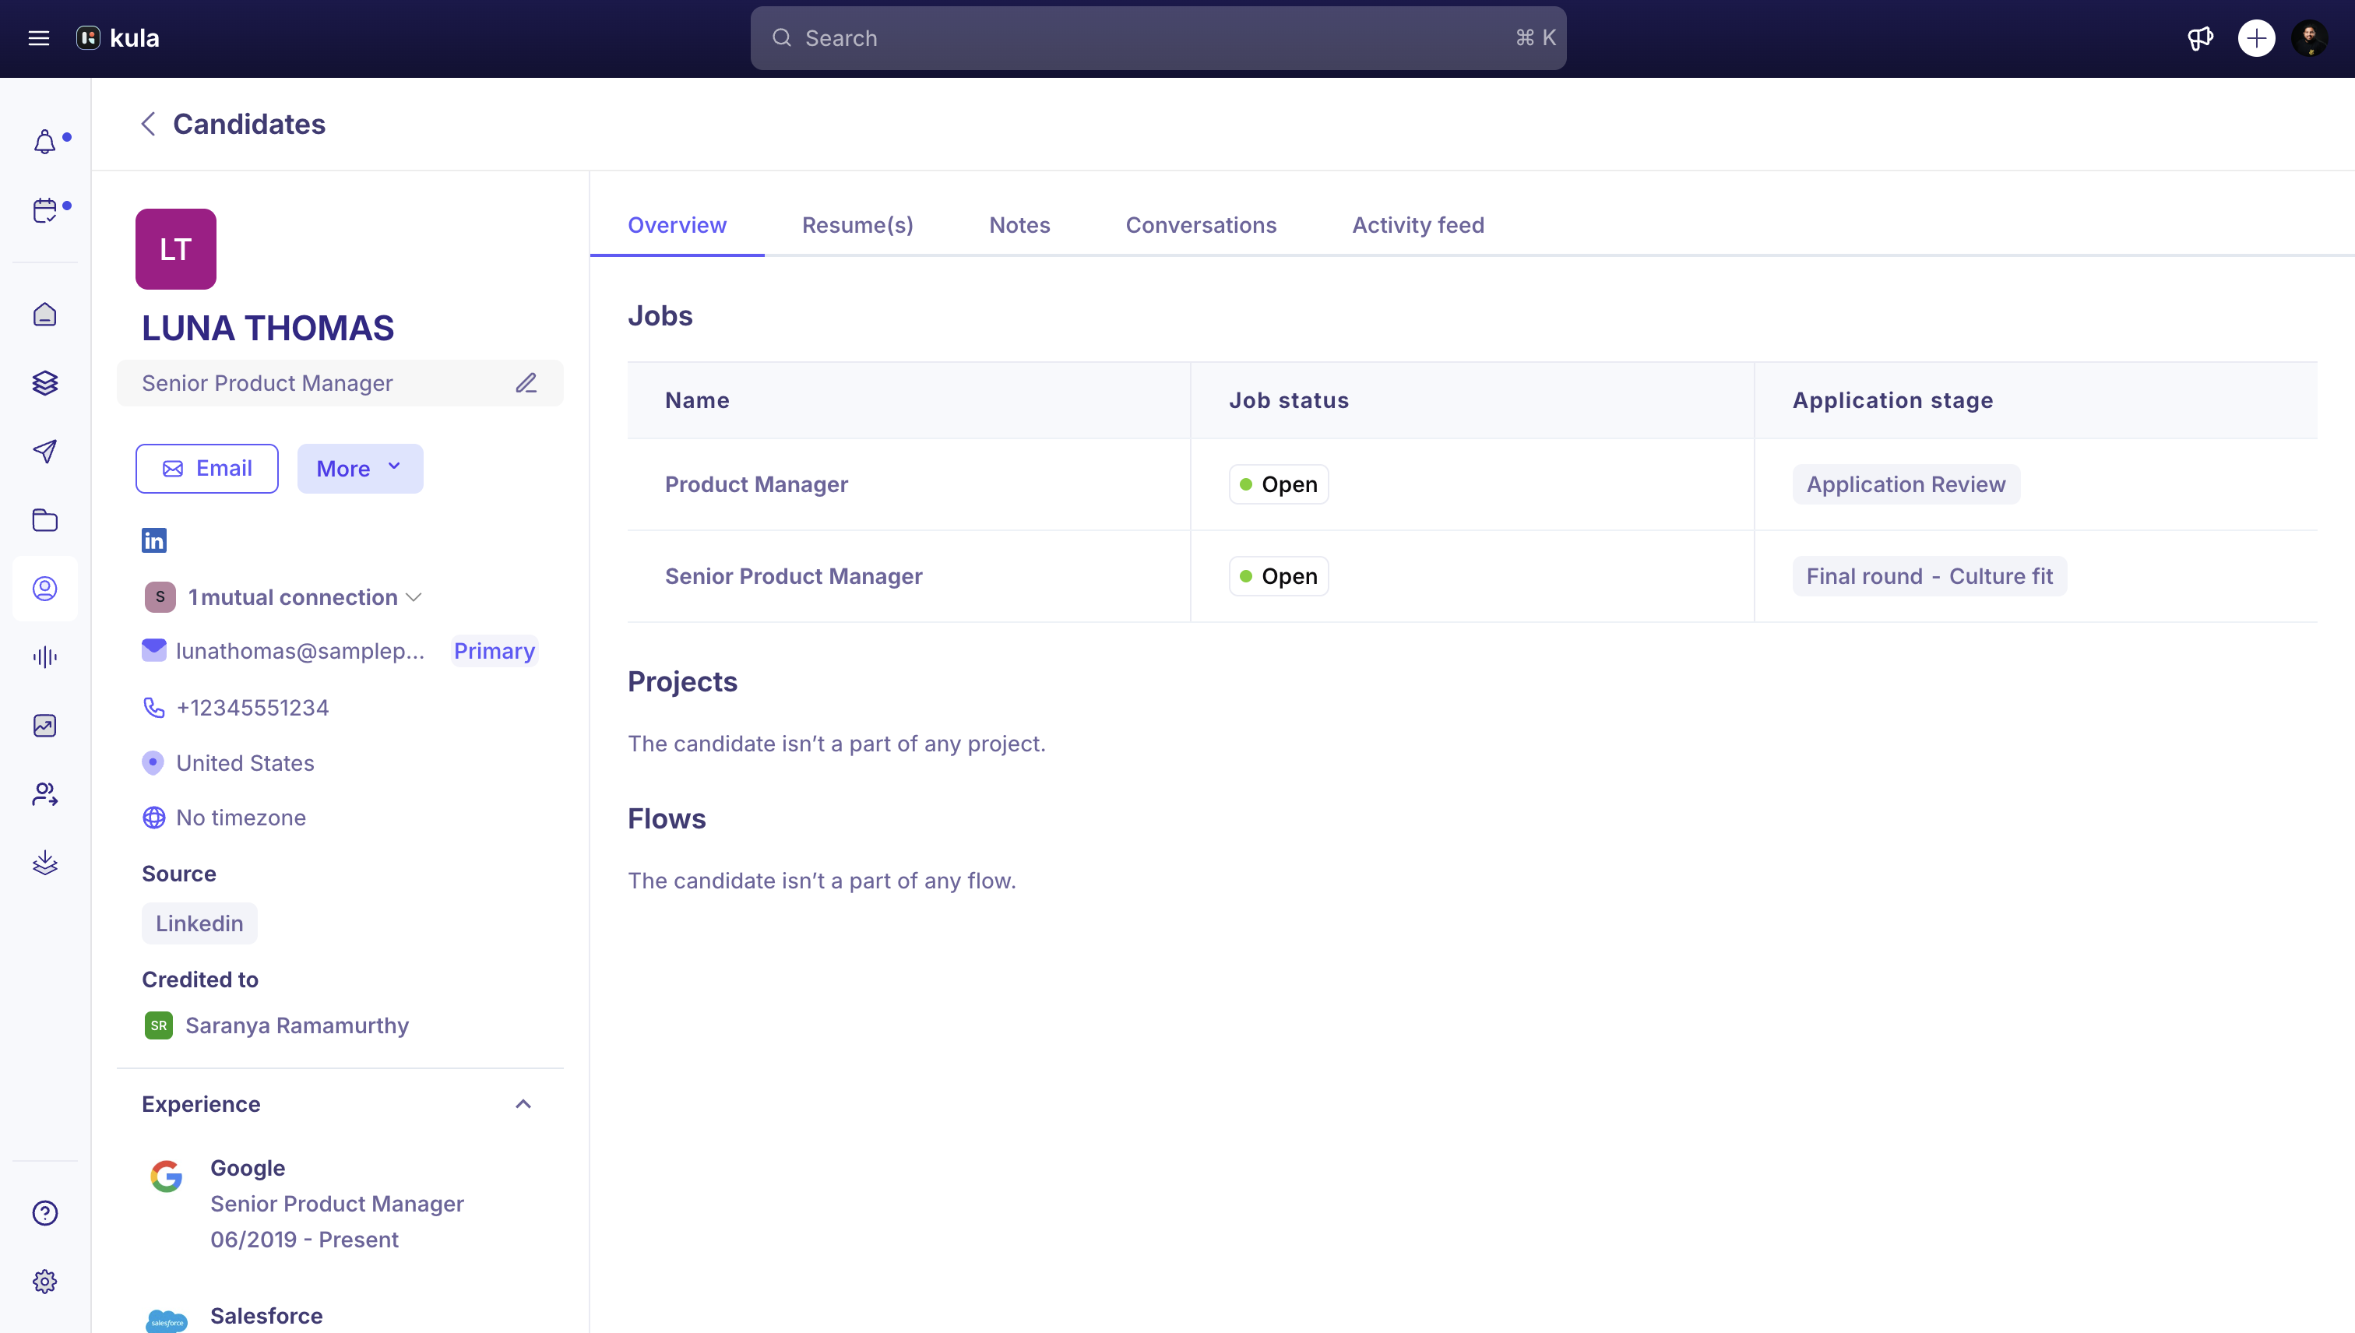Image resolution: width=2355 pixels, height=1333 pixels.
Task: Go to Home in sidebar
Action: 45,314
